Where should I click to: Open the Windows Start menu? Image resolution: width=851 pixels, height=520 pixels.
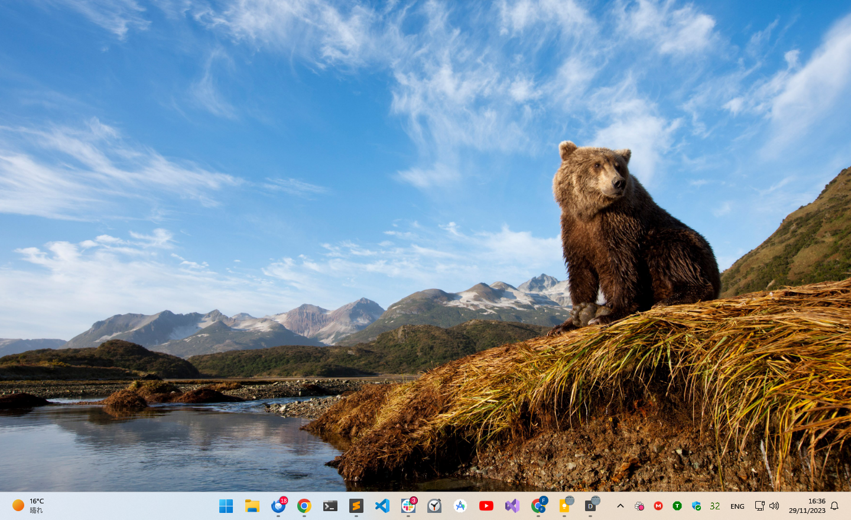[226, 506]
